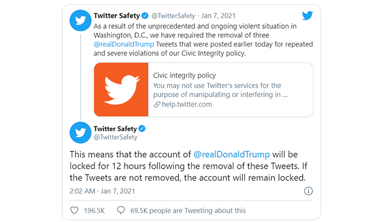Click the orange Civic integrity card thumbnail
The width and height of the screenshot is (389, 222).
point(121,89)
